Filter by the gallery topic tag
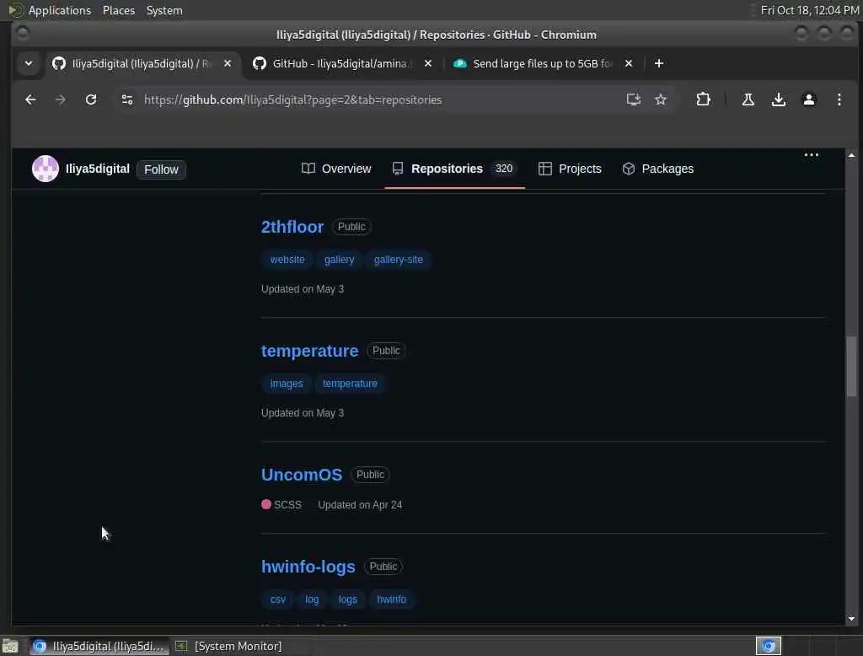863x656 pixels. 339,260
